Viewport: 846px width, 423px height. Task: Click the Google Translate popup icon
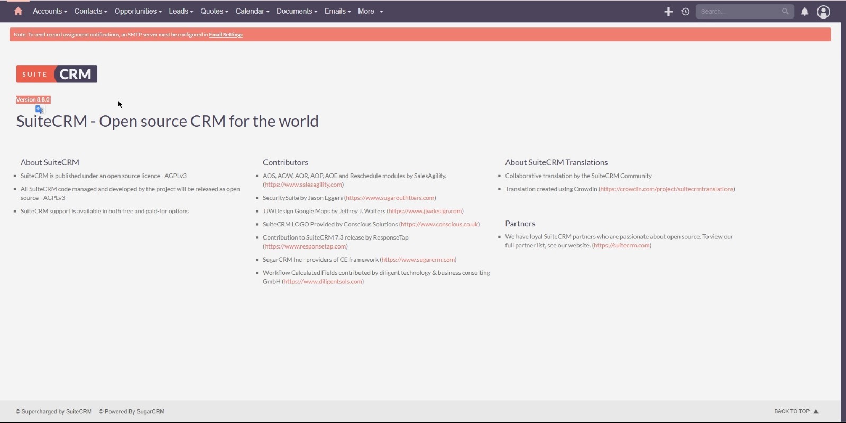pyautogui.click(x=40, y=109)
